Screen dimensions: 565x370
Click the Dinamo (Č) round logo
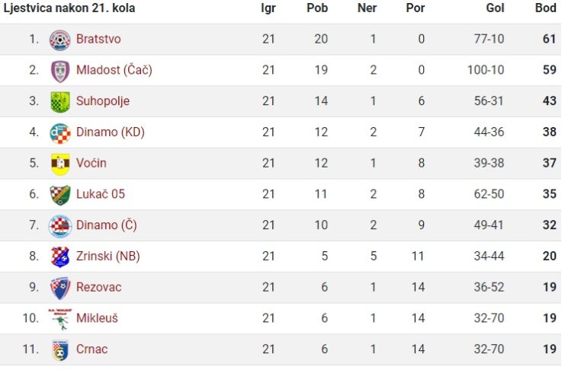point(59,226)
